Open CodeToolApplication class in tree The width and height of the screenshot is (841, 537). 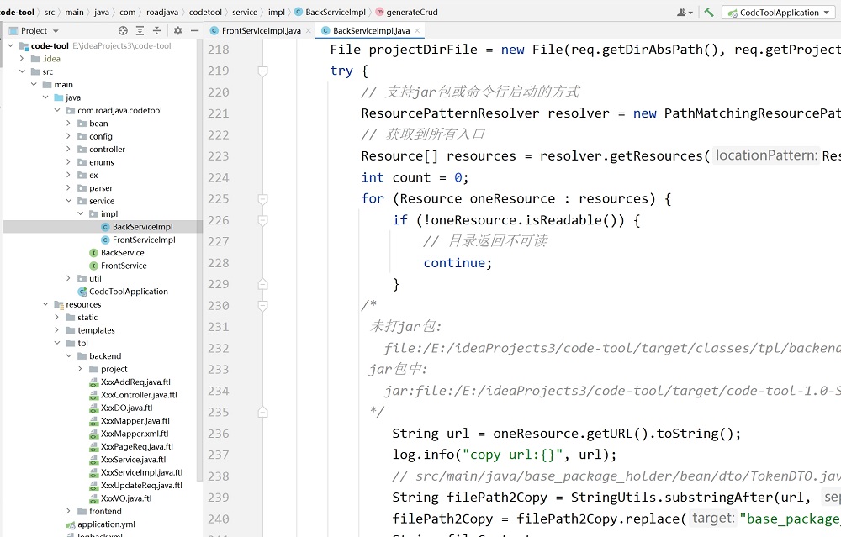[x=128, y=291]
